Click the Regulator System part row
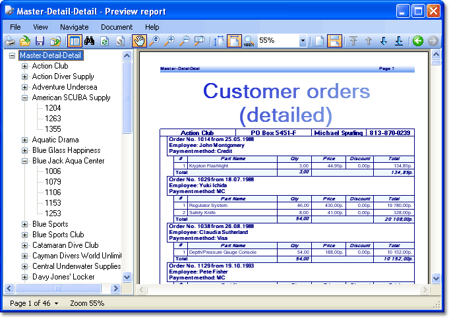The height and width of the screenshot is (319, 451). pos(293,206)
